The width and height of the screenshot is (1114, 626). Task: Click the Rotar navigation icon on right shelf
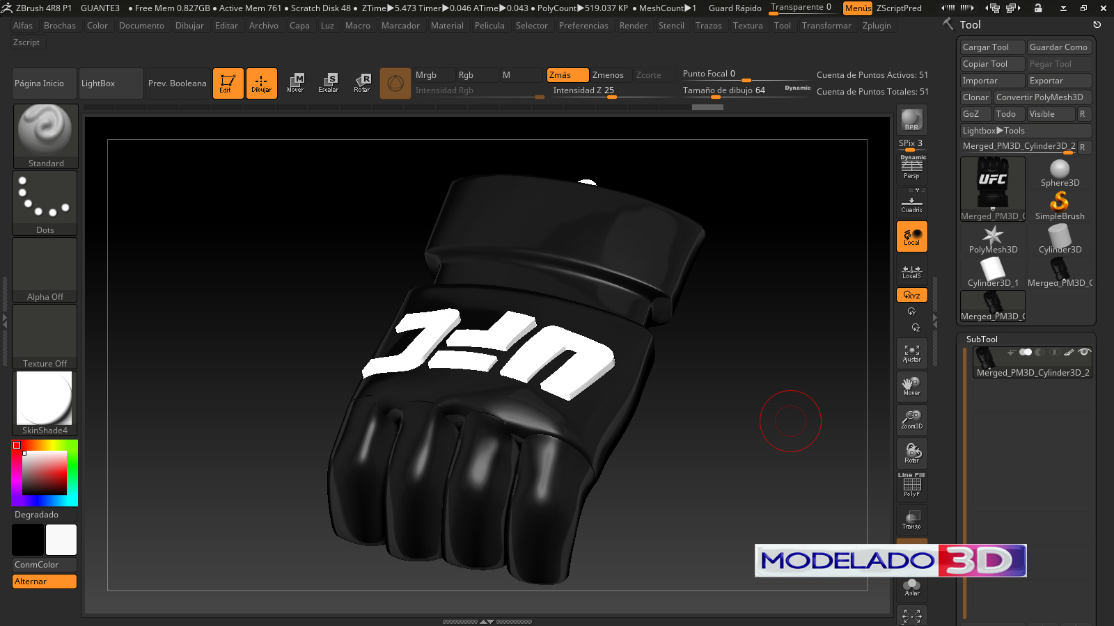(912, 454)
